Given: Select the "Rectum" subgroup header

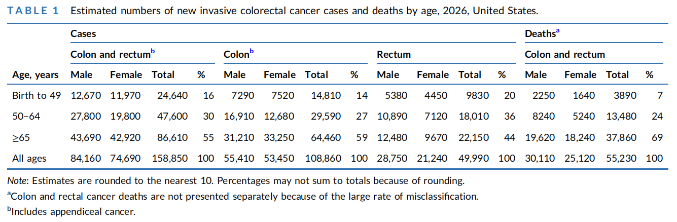Looking at the screenshot, I should pos(394,54).
